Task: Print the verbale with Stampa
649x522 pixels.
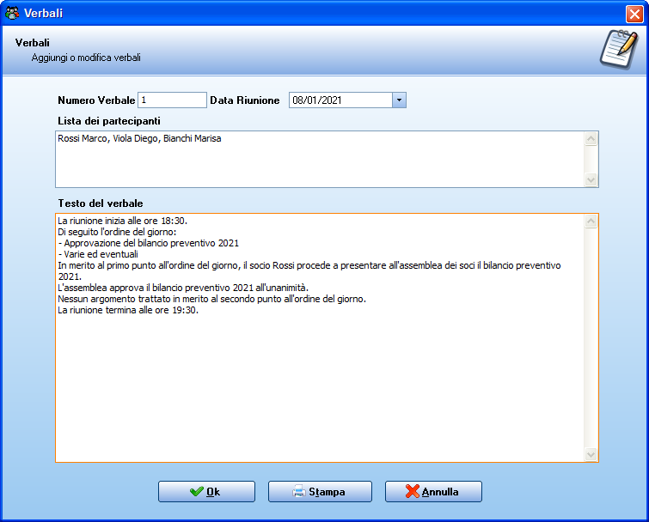Action: [320, 491]
